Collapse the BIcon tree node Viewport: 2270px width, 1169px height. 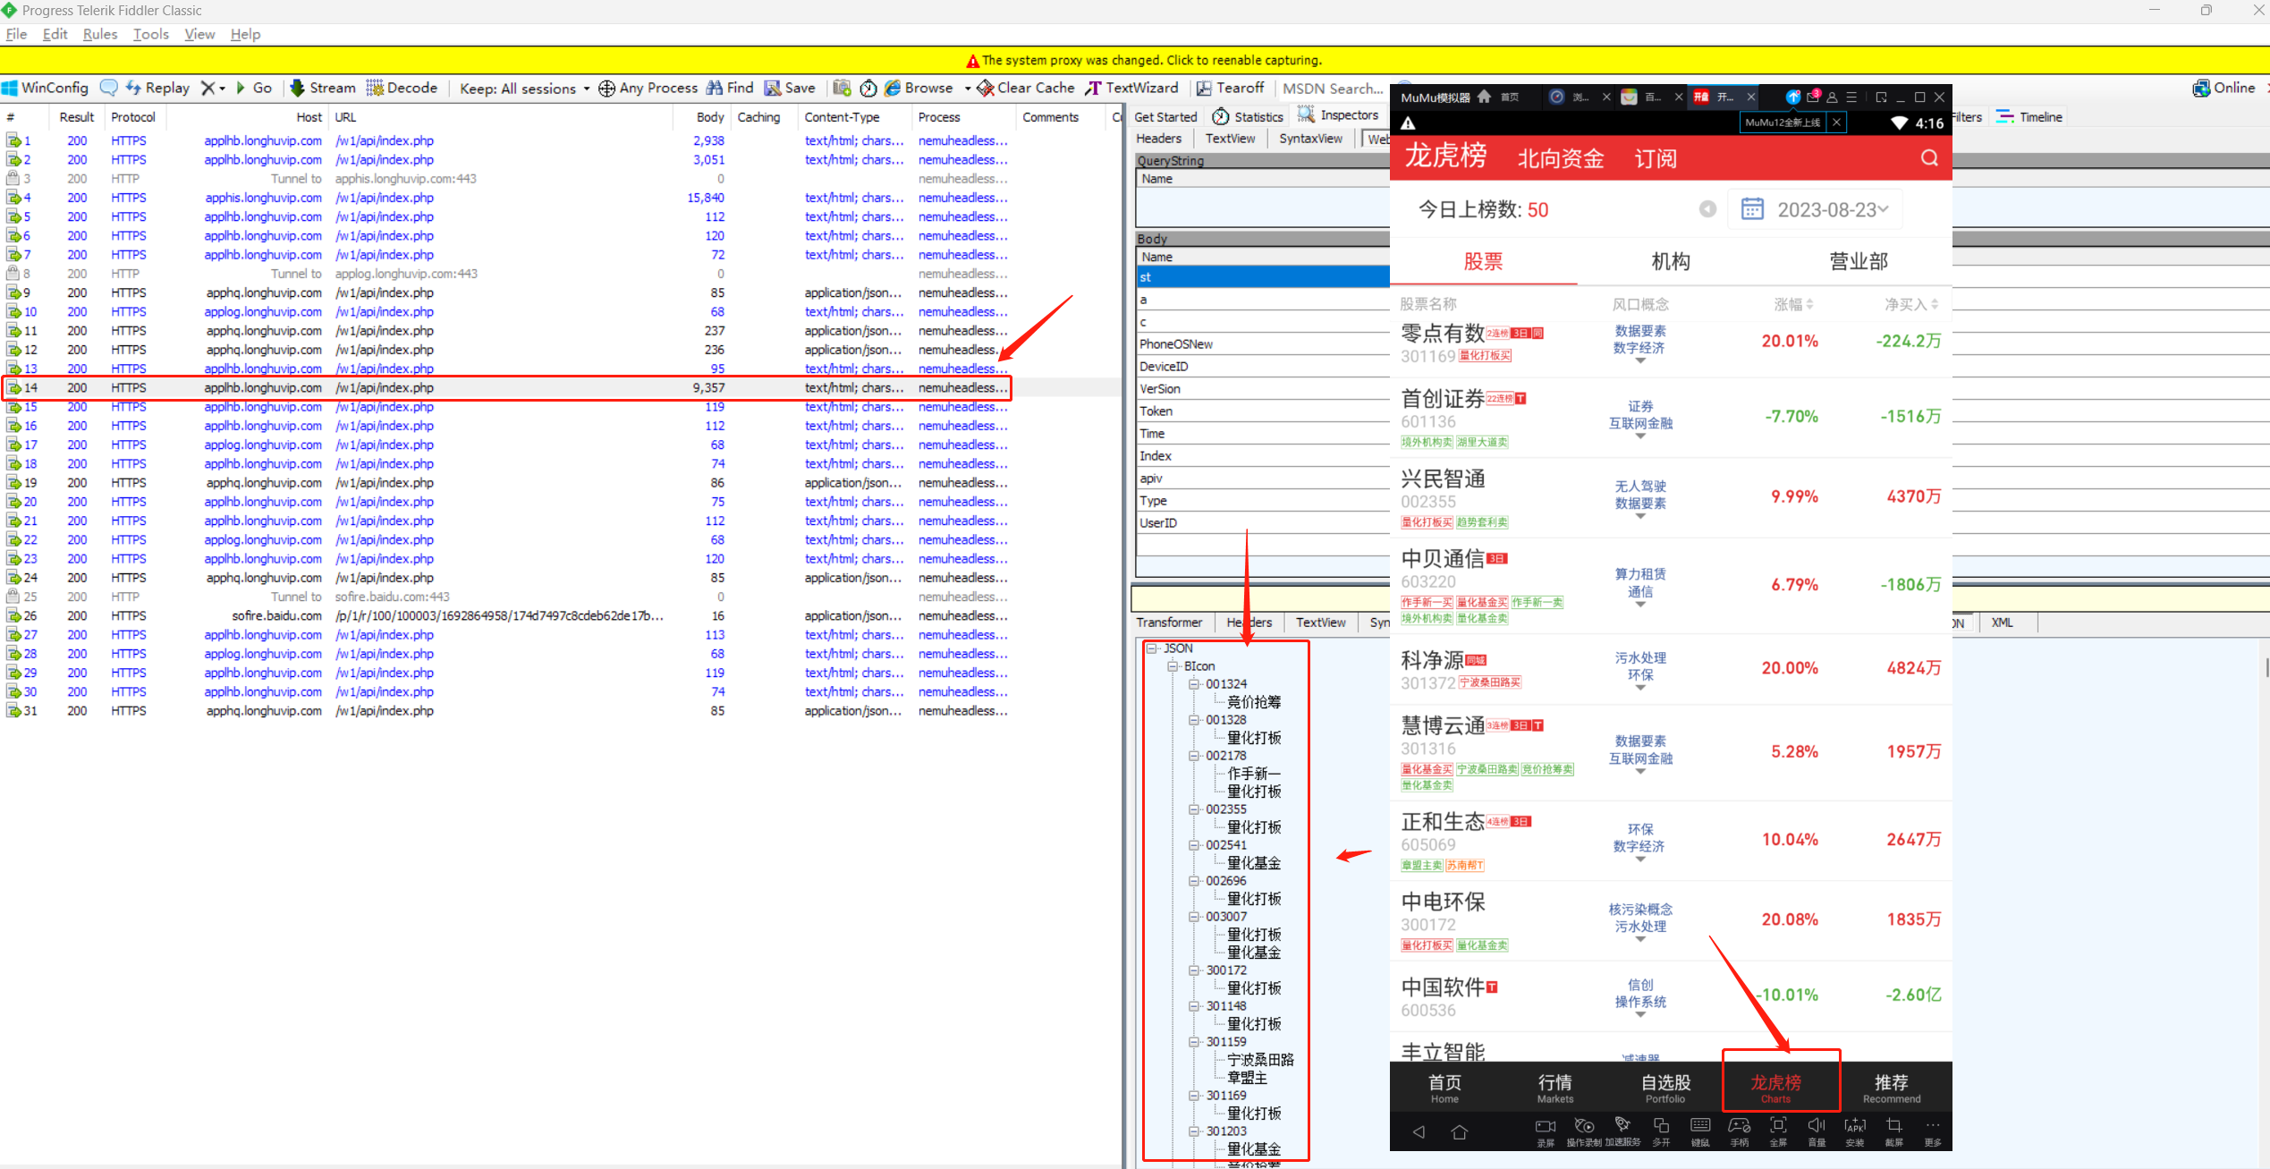pos(1173,666)
